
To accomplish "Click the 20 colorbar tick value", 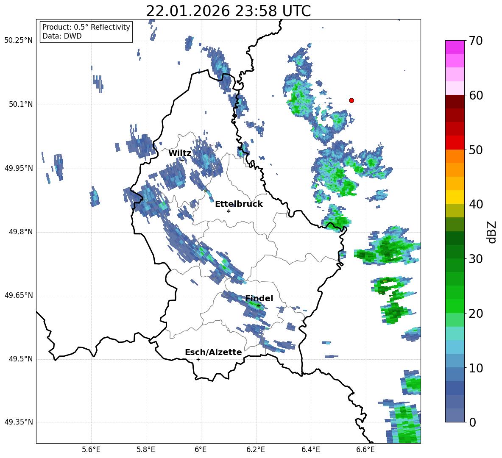I will [476, 313].
